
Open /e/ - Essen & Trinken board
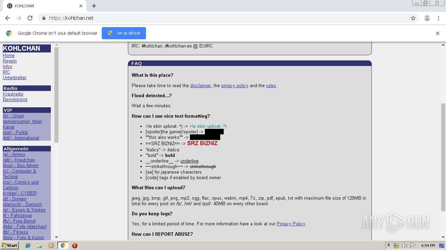click(24, 210)
